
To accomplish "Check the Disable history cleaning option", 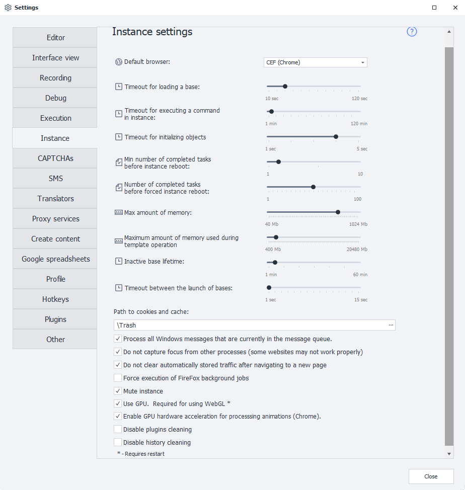I will point(118,443).
